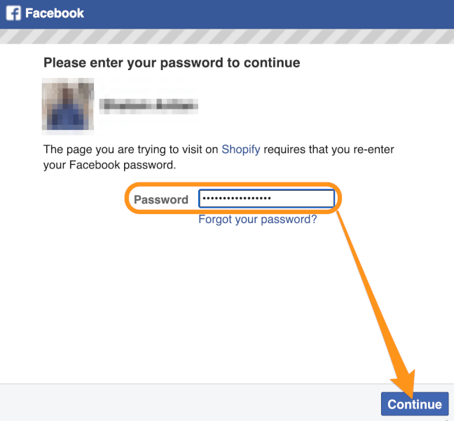
Task: Click the blue header bar background
Action: click(261, 14)
